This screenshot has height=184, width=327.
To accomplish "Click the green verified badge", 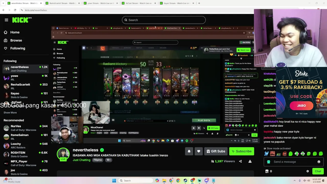I will pyautogui.click(x=102, y=150).
